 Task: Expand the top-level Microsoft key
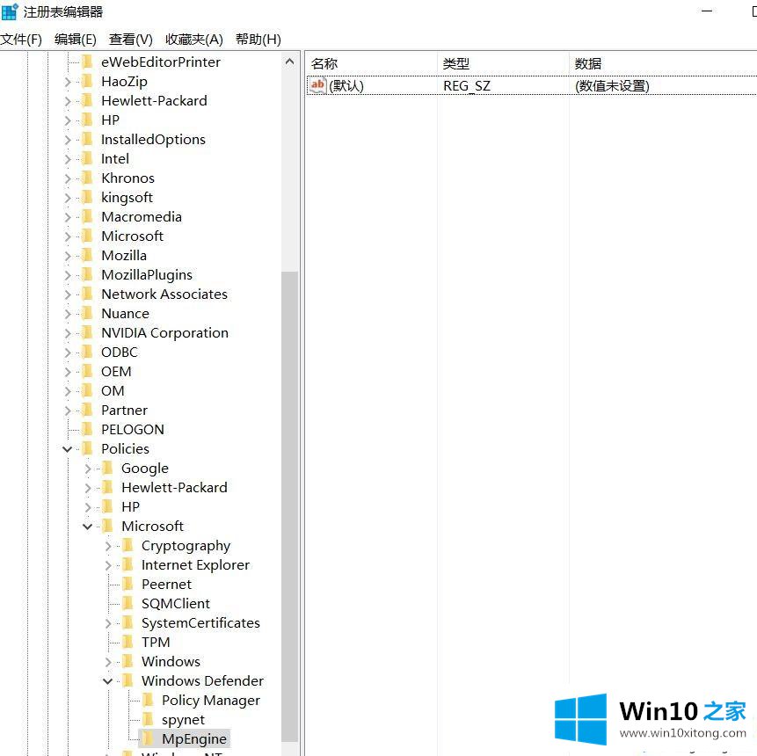click(68, 236)
